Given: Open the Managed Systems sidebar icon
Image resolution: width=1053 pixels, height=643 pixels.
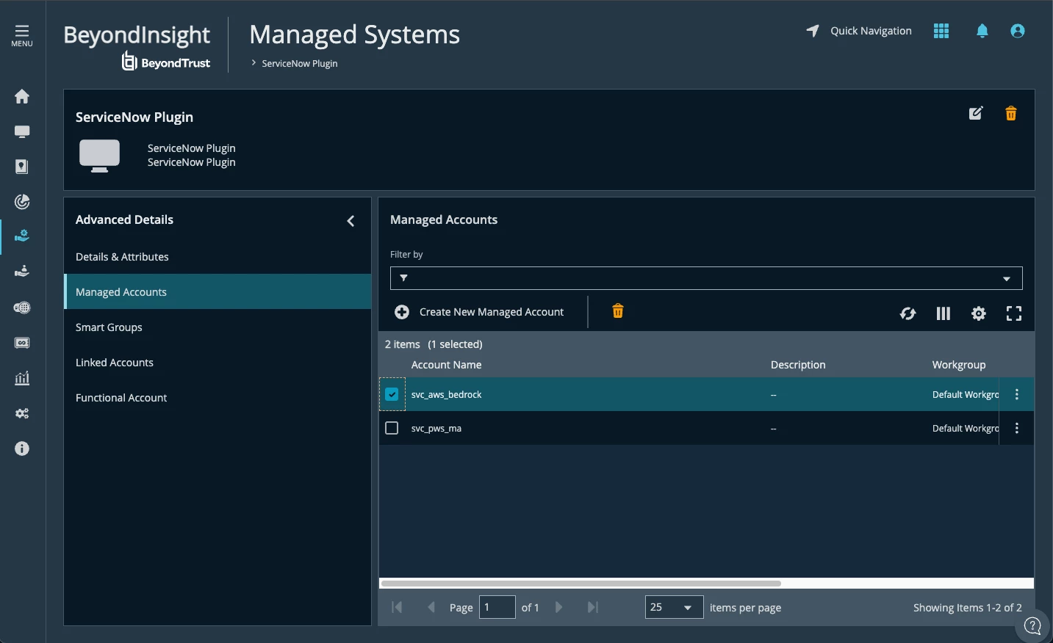Looking at the screenshot, I should [22, 236].
